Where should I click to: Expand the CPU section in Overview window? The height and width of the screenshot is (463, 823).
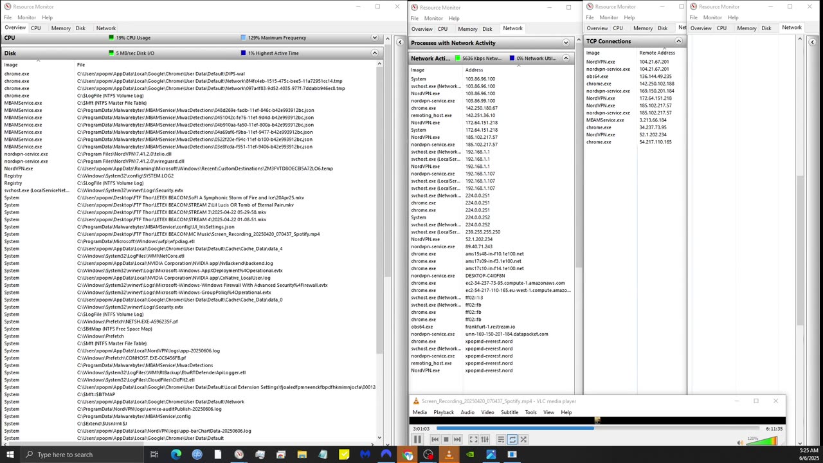[374, 38]
